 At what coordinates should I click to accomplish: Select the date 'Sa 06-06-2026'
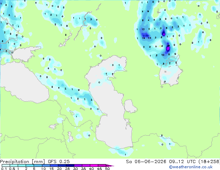[146, 162]
